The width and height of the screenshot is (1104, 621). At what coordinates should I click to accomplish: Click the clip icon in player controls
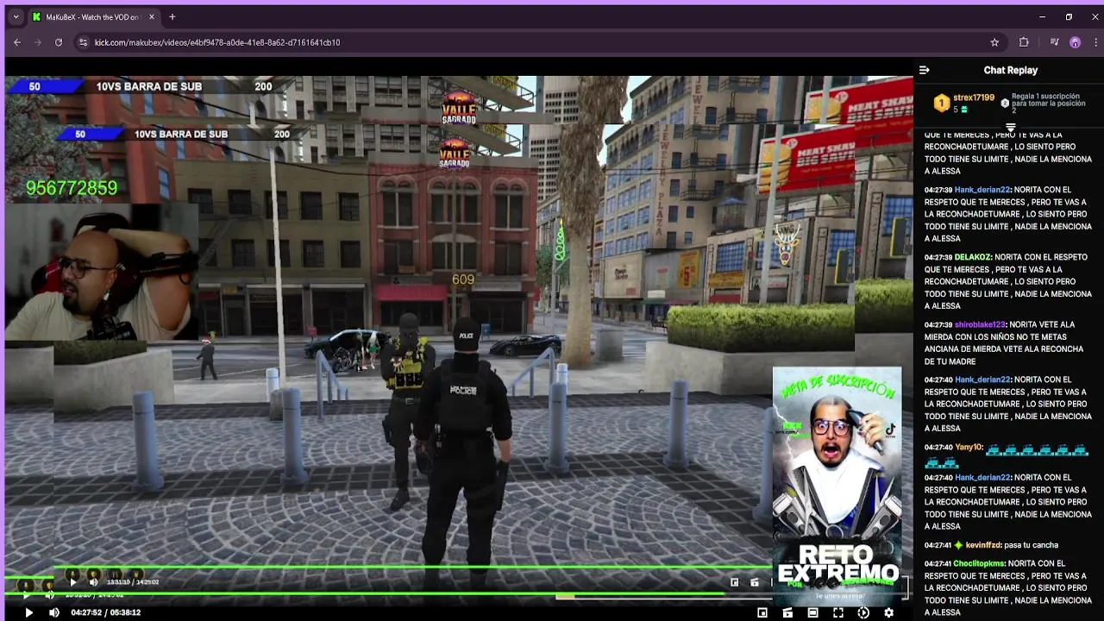pyautogui.click(x=787, y=612)
